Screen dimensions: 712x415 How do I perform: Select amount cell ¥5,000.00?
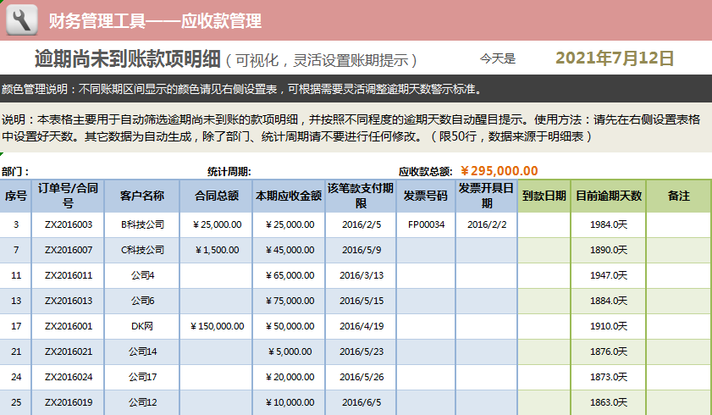[x=290, y=351]
